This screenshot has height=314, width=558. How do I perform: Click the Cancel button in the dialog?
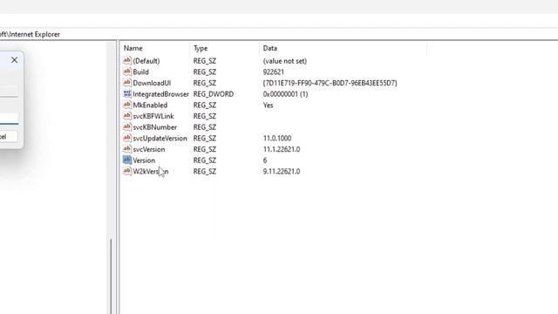(8, 137)
